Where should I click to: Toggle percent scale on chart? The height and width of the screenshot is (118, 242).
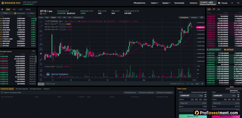click(188, 83)
